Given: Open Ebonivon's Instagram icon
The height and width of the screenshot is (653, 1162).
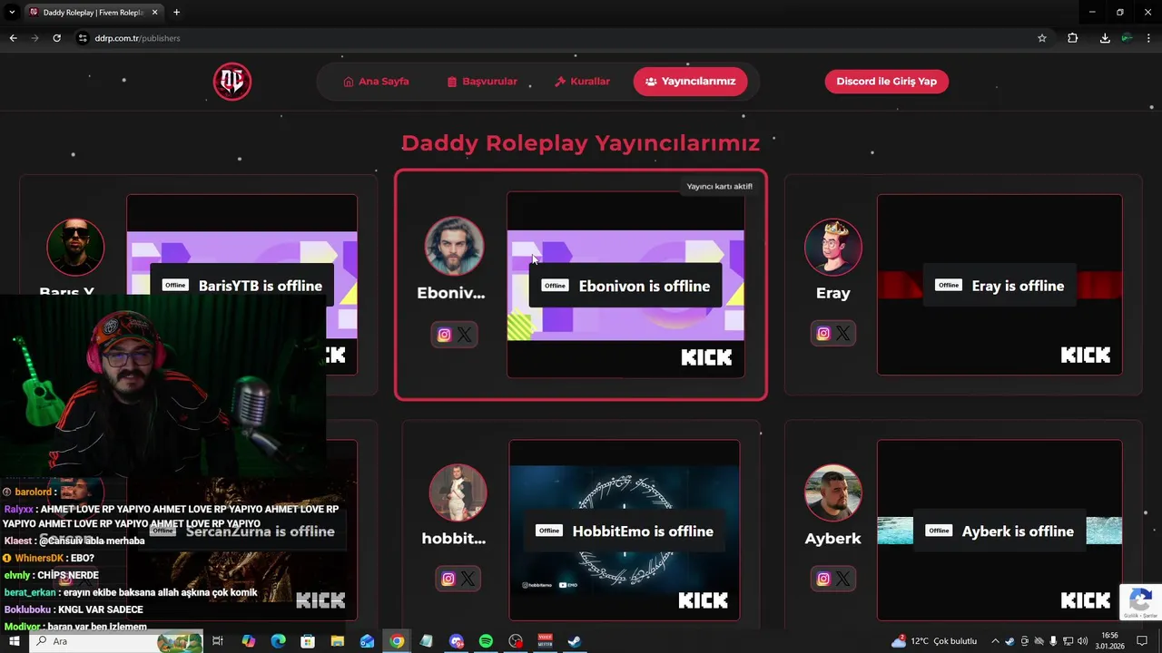Looking at the screenshot, I should point(444,335).
